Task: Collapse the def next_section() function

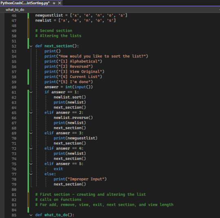Action: (x=31, y=46)
